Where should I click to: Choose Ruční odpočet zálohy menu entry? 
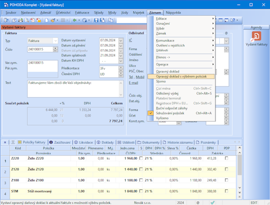click(x=181, y=108)
